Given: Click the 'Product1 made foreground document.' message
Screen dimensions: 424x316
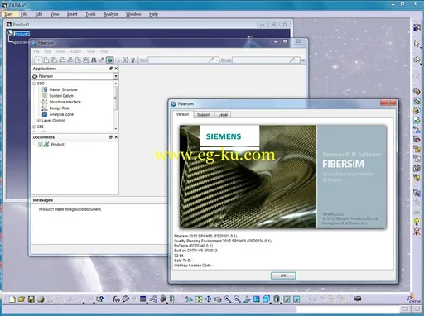Looking at the screenshot, I should (70, 209).
